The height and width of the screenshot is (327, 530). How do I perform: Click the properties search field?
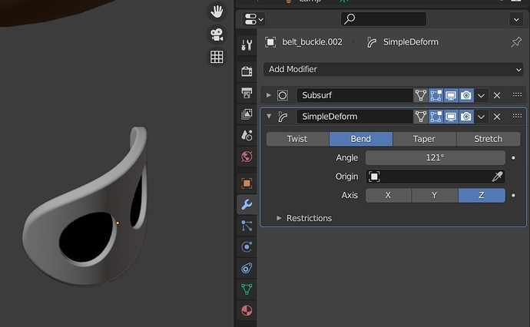point(383,19)
